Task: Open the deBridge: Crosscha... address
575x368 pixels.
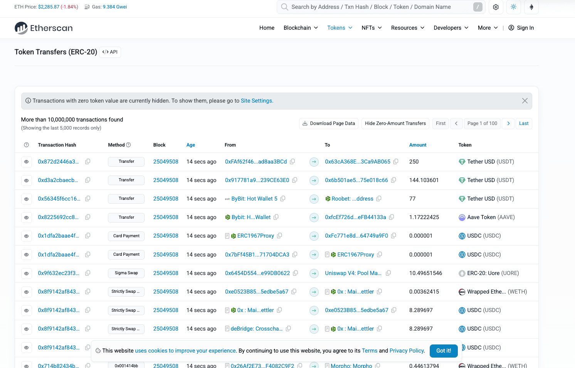Action: (x=256, y=329)
